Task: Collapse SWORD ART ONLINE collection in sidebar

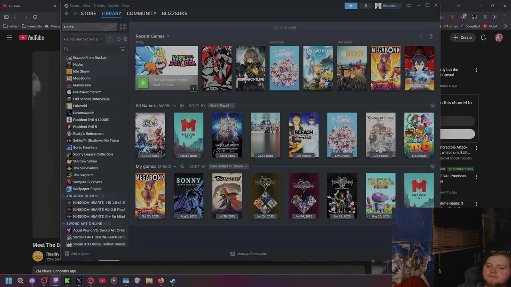Action: click(x=64, y=224)
